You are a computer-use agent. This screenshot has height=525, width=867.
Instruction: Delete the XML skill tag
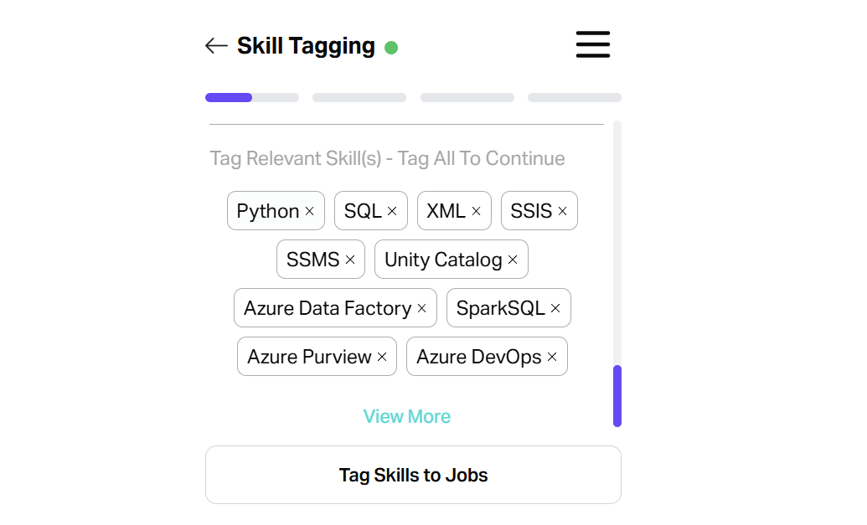click(476, 212)
